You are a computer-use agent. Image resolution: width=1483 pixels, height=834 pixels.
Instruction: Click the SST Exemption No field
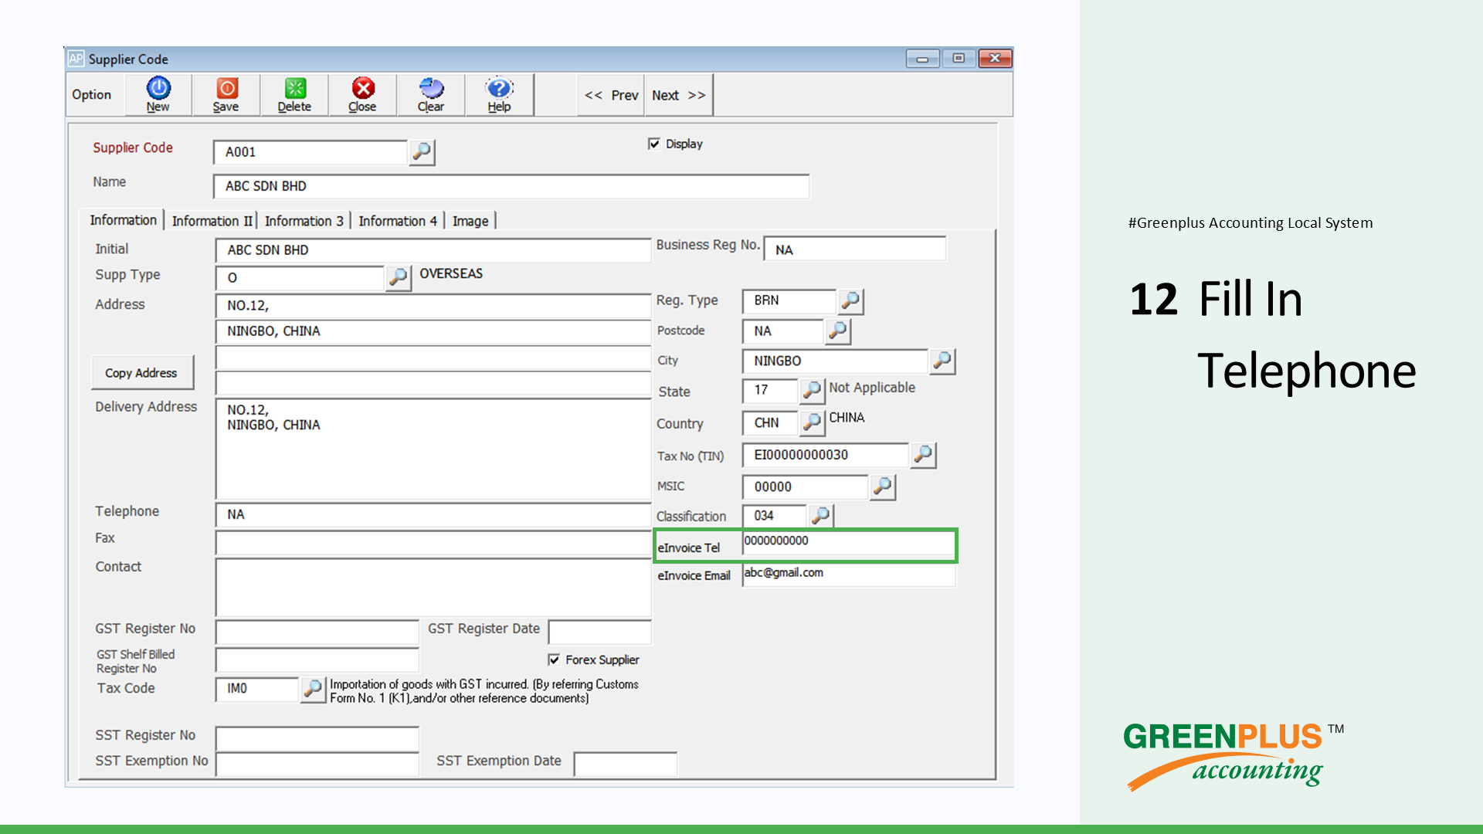317,764
